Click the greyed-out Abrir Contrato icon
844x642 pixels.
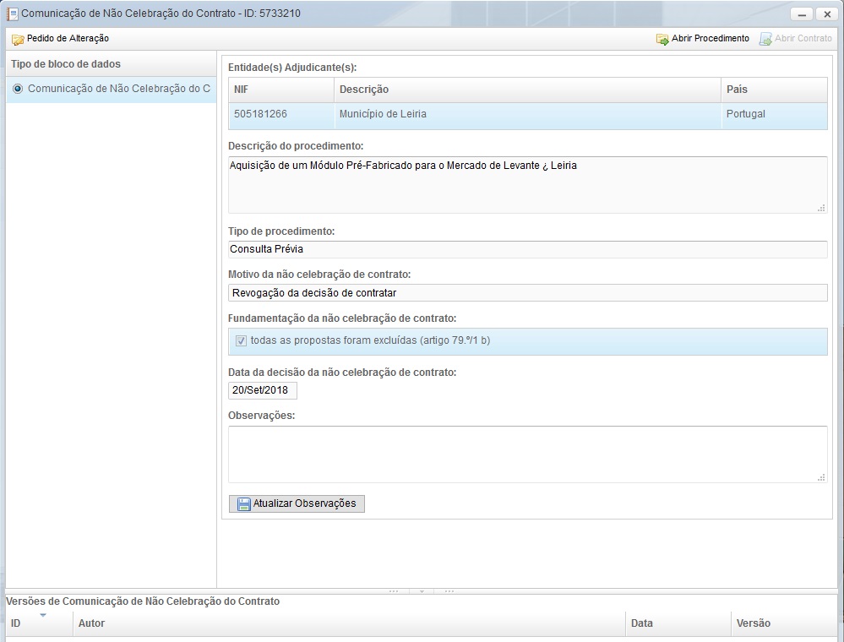pos(765,39)
